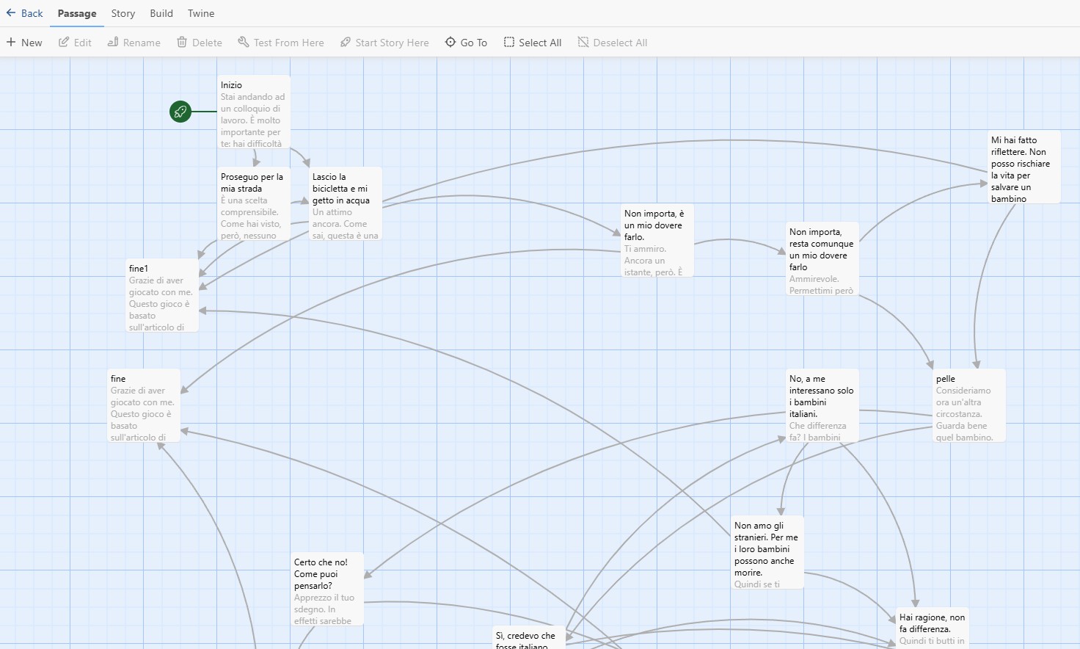Select the fine1 passage card
Viewport: 1080px width, 649px height.
(x=162, y=295)
